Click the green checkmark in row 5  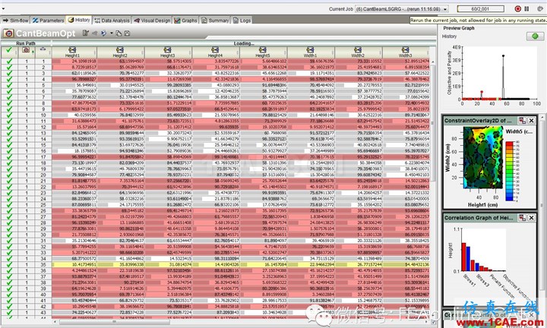9,85
